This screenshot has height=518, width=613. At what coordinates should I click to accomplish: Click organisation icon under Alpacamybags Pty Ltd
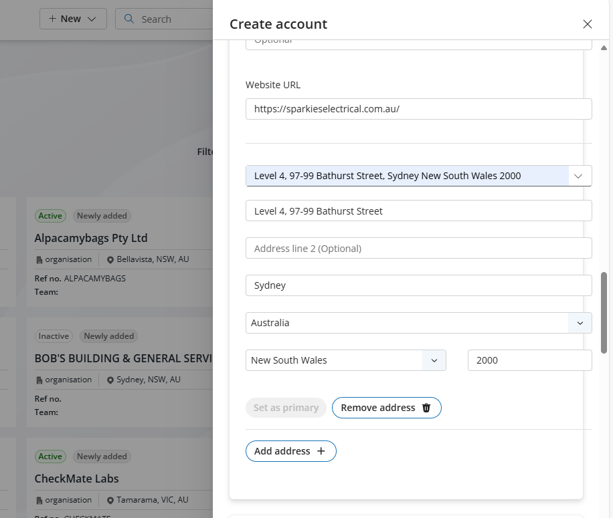click(x=39, y=259)
